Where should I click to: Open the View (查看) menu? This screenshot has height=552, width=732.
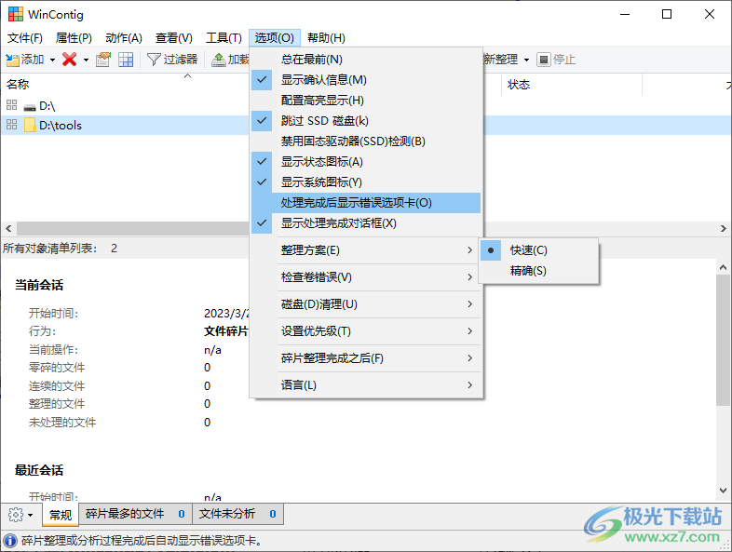pos(173,38)
